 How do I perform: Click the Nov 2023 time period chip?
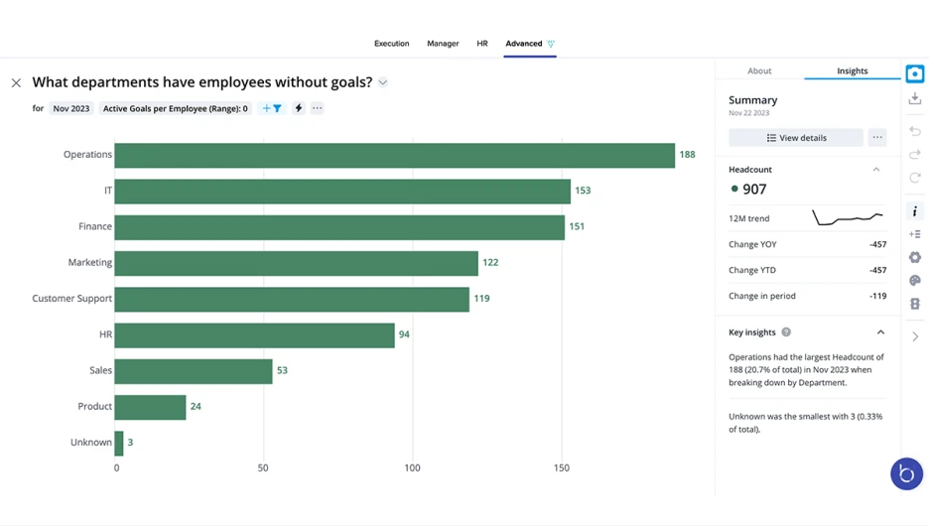click(x=71, y=108)
